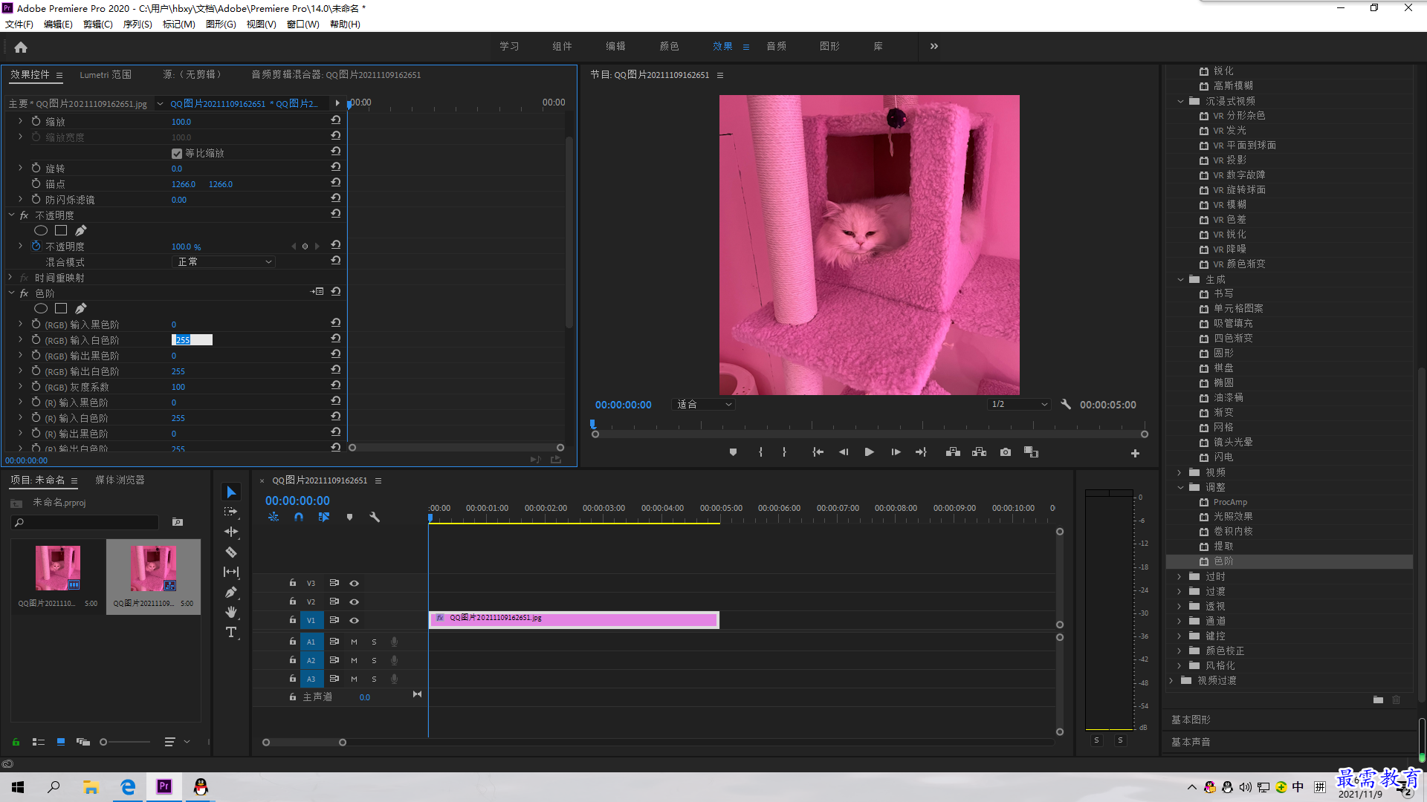The height and width of the screenshot is (802, 1427).
Task: Reset the 旋转 parameter
Action: [336, 167]
